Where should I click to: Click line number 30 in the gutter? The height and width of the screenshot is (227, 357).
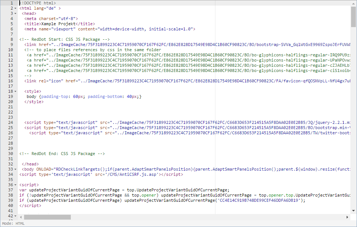tap(10, 154)
